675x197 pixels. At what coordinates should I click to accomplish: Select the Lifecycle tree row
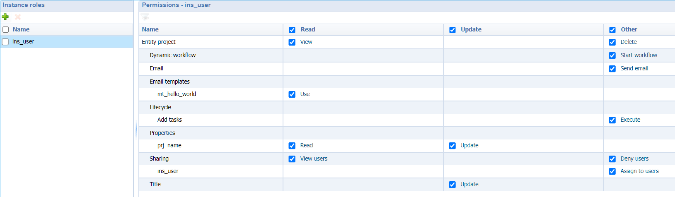(160, 107)
